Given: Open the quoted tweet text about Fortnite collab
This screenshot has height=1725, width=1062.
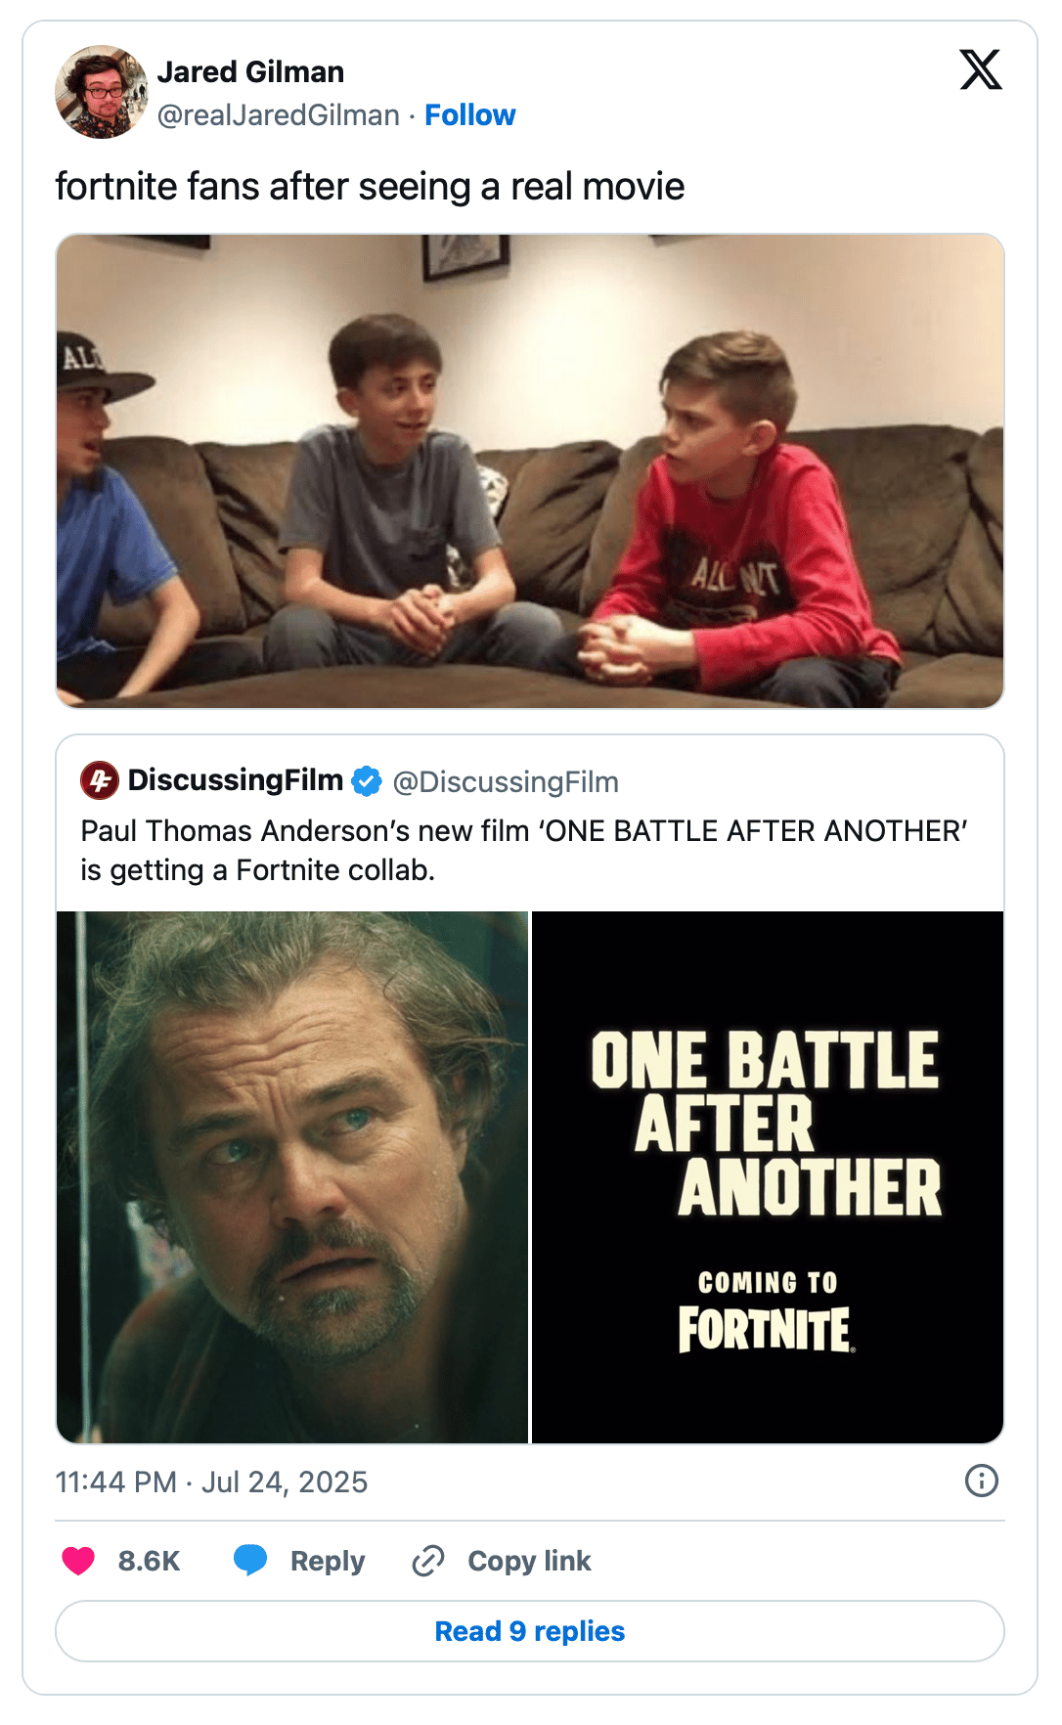Looking at the screenshot, I should (x=524, y=851).
